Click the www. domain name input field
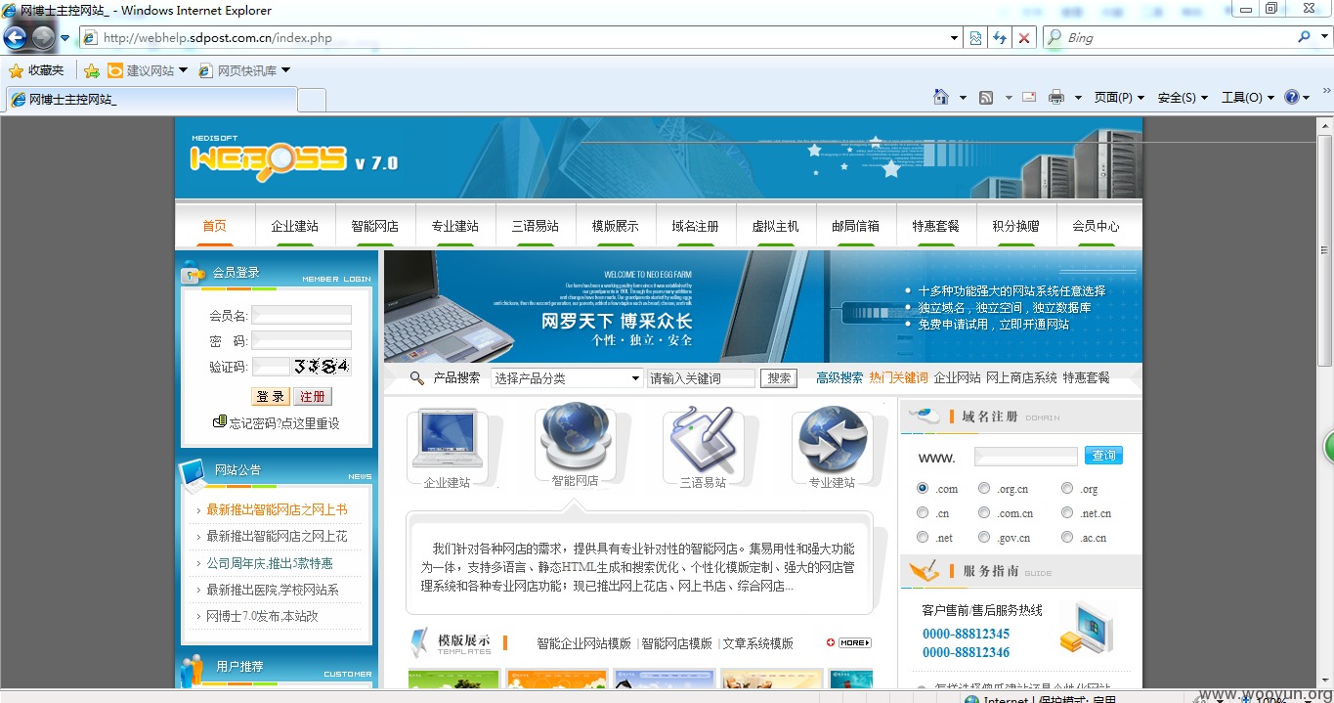The height and width of the screenshot is (703, 1334). click(x=1025, y=457)
